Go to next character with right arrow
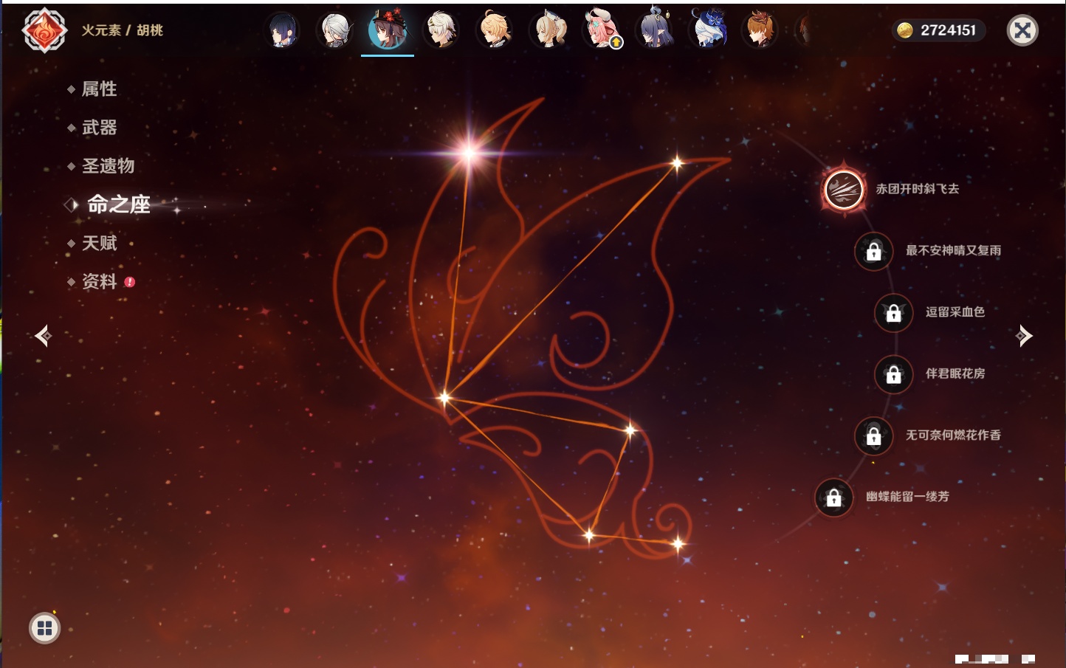This screenshot has width=1066, height=668. [x=1024, y=336]
